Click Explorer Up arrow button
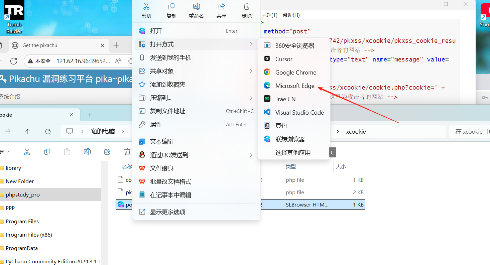The height and width of the screenshot is (265, 490). (28, 131)
